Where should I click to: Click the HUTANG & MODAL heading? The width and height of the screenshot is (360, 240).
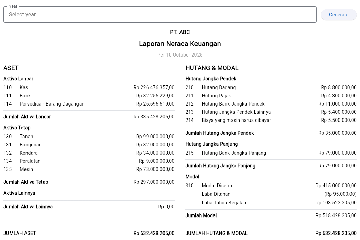212,68
